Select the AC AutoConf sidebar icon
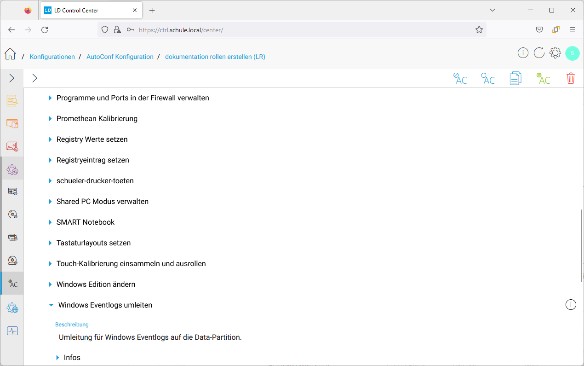This screenshot has height=366, width=584. click(12, 283)
